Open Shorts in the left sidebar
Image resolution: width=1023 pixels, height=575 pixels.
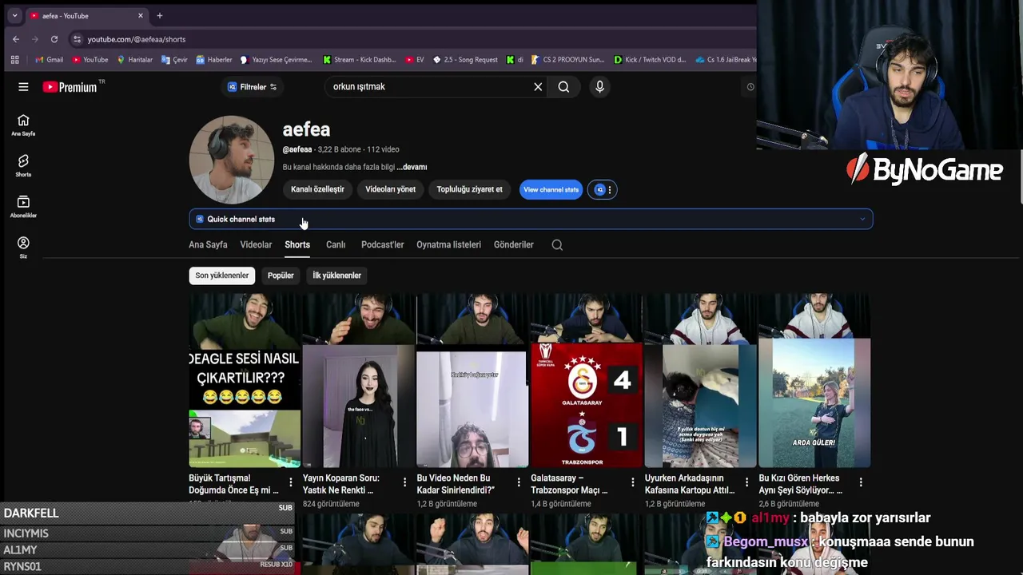point(23,166)
